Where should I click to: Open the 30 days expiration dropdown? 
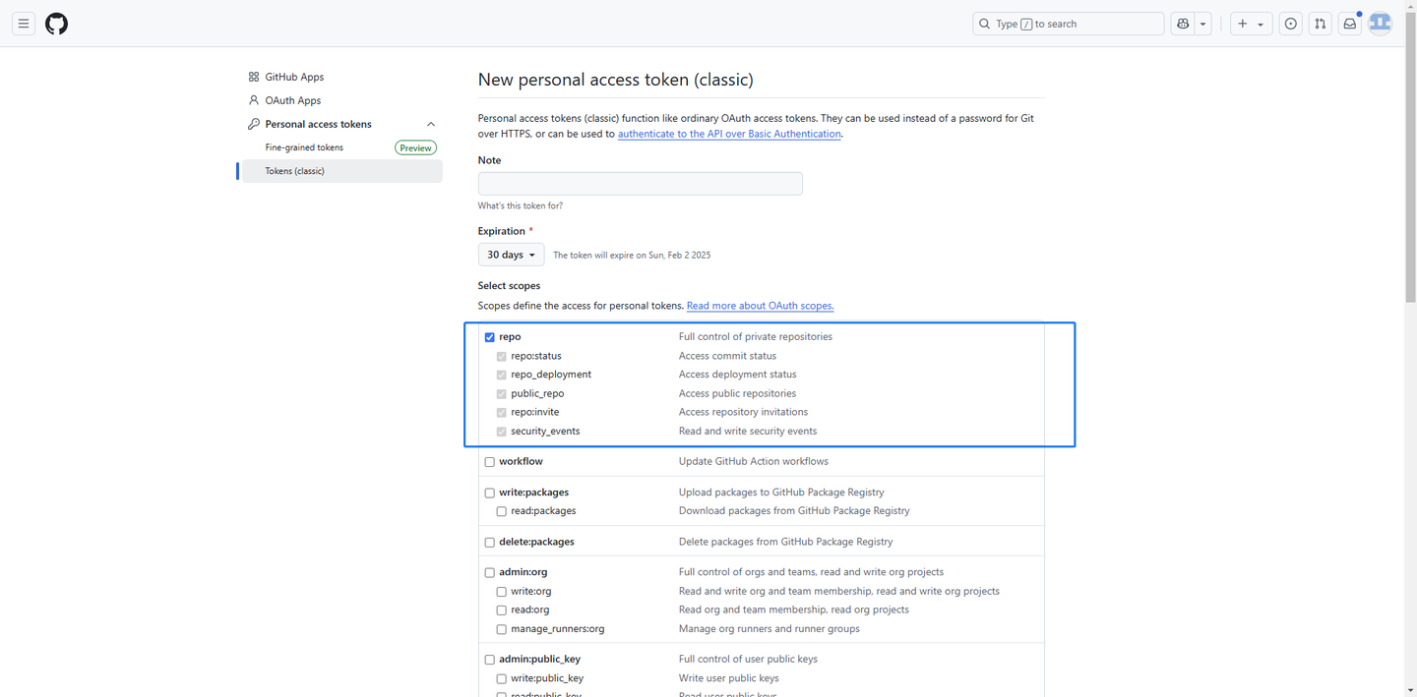tap(511, 255)
